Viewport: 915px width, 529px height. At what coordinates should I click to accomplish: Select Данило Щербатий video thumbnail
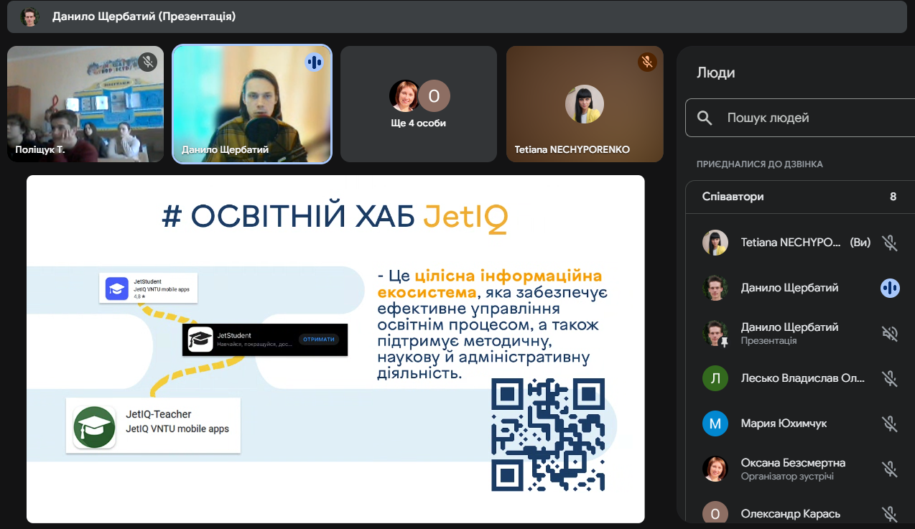click(x=251, y=104)
